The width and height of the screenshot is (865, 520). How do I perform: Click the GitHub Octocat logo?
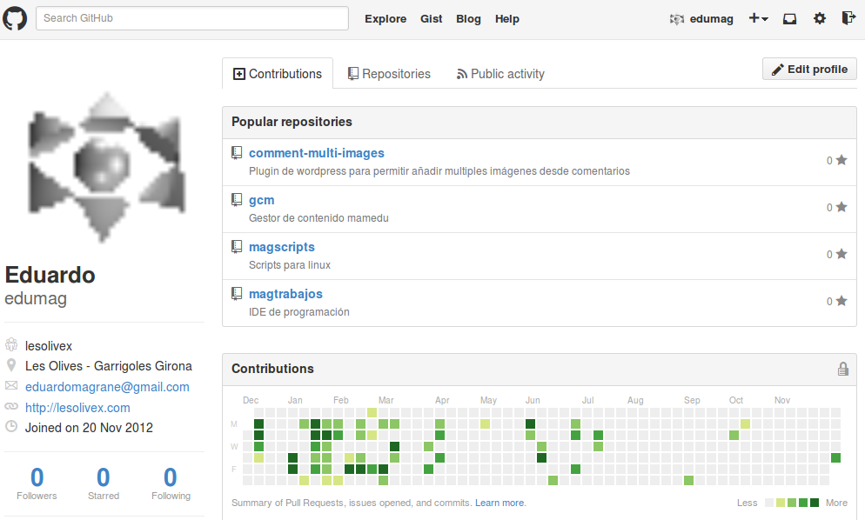tap(15, 18)
